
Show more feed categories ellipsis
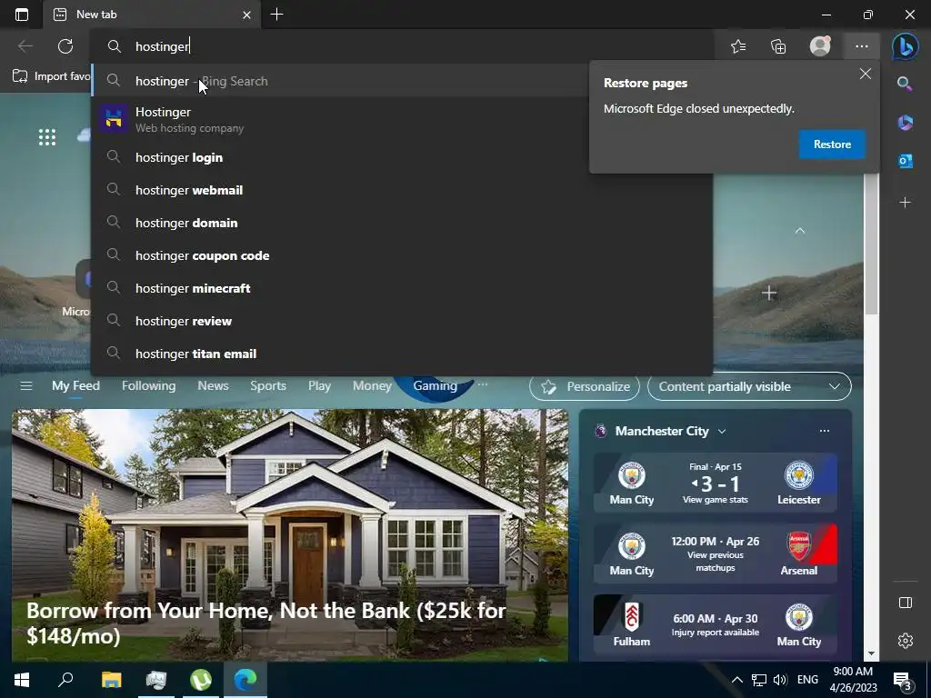point(483,384)
